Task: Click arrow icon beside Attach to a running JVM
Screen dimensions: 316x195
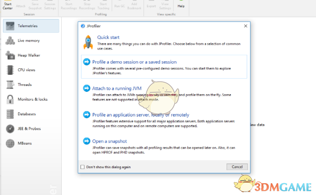Action: (86, 88)
